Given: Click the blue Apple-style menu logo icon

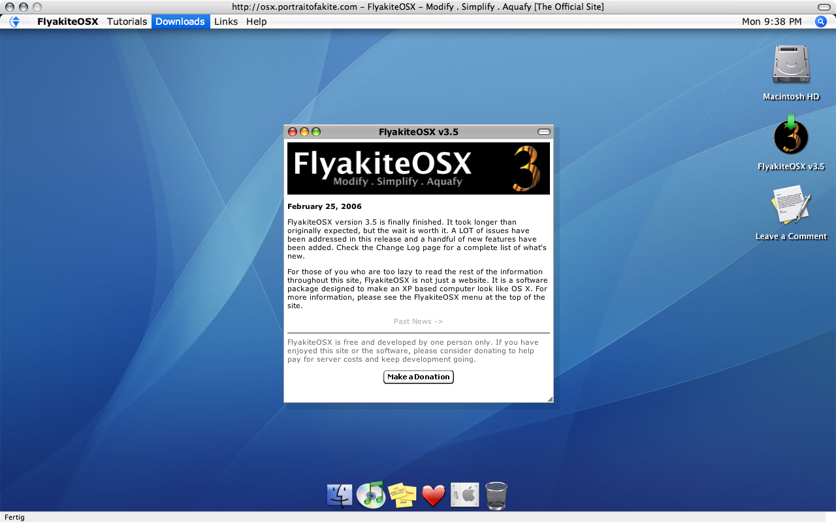Looking at the screenshot, I should tap(14, 22).
